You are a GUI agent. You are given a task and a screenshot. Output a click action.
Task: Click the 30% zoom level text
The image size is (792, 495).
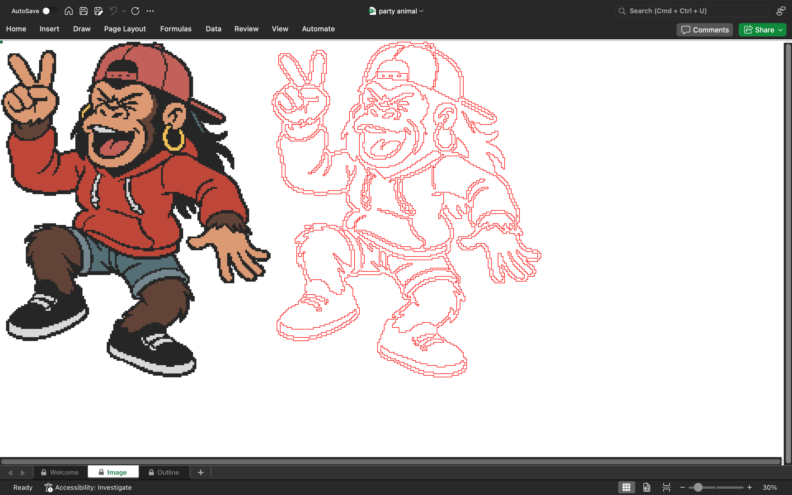click(770, 488)
